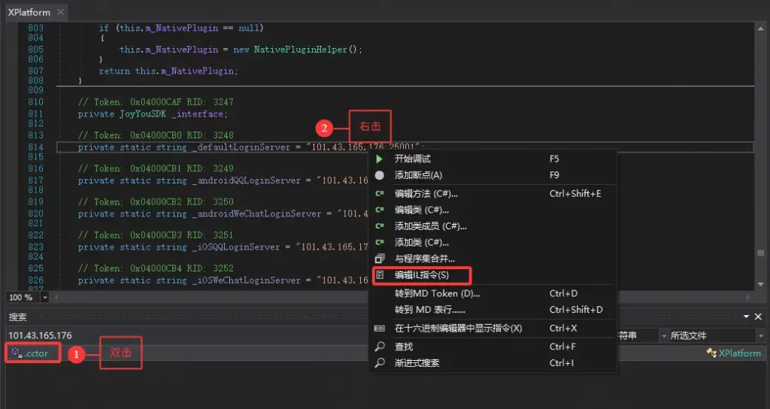Switch to the XPlatform document tab
Screen dimensions: 770x409
tap(29, 12)
